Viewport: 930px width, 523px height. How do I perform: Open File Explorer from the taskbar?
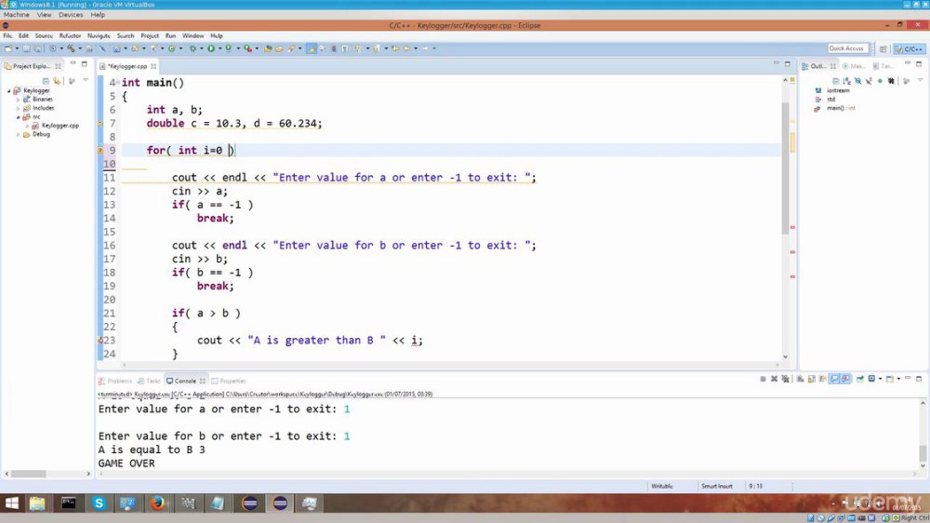click(x=37, y=503)
